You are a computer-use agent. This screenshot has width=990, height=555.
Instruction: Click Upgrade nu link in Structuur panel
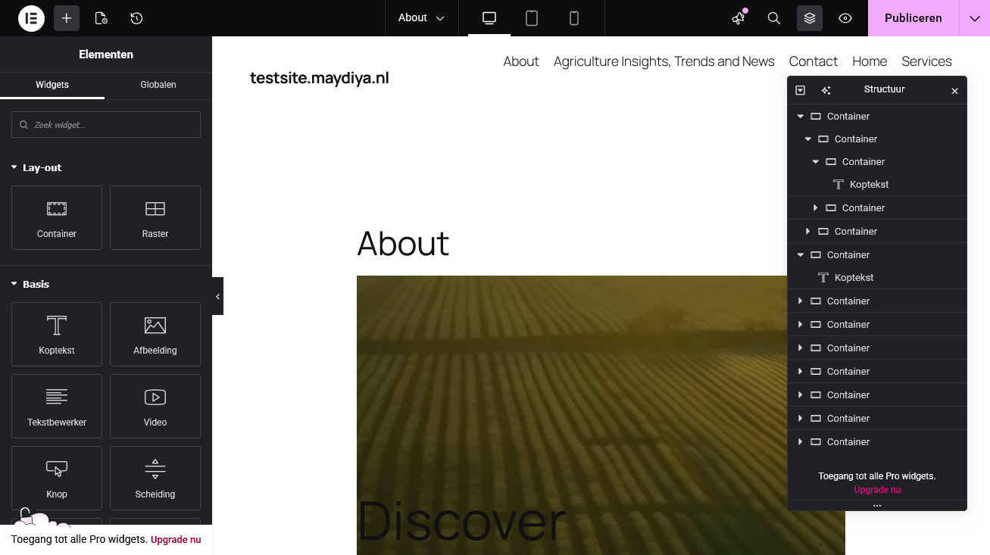[x=877, y=490]
